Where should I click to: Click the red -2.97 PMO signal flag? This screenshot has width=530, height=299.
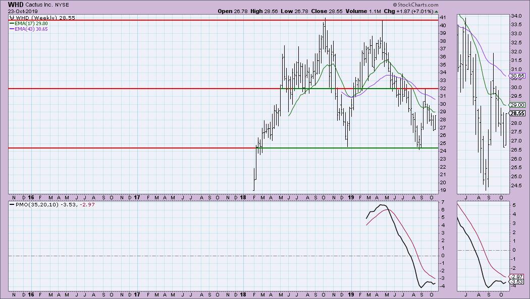(x=517, y=276)
